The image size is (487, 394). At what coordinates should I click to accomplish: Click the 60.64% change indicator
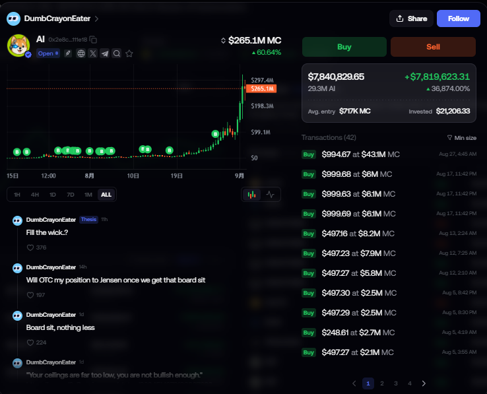click(x=267, y=53)
